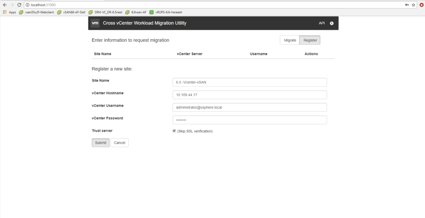Toggle the Skip SSL verification checkbox

point(174,131)
